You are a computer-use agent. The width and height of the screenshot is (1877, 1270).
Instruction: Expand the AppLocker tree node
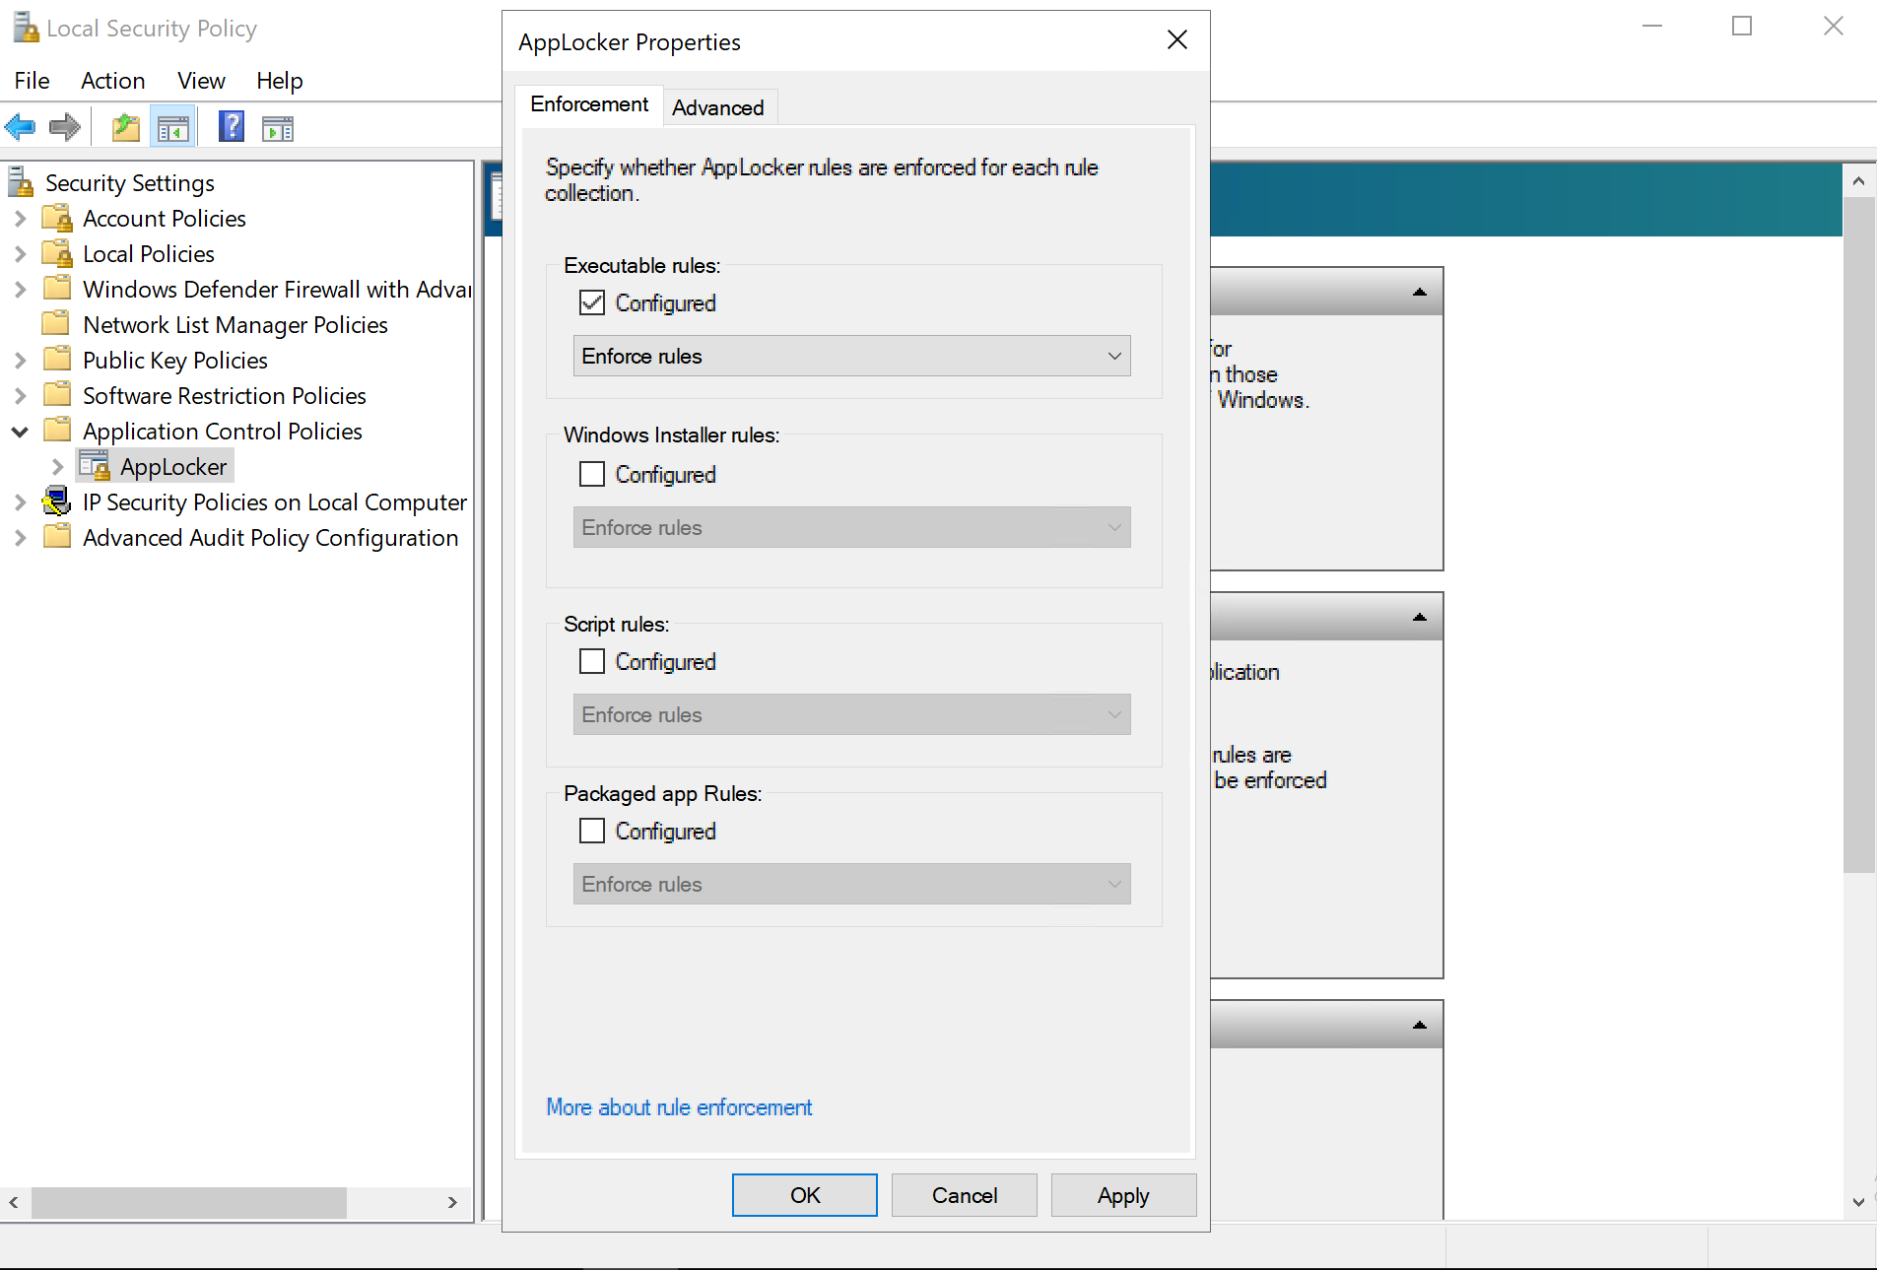[57, 467]
